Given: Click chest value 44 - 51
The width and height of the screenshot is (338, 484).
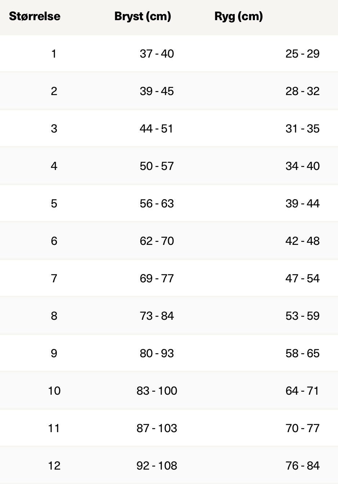Looking at the screenshot, I should (157, 129).
